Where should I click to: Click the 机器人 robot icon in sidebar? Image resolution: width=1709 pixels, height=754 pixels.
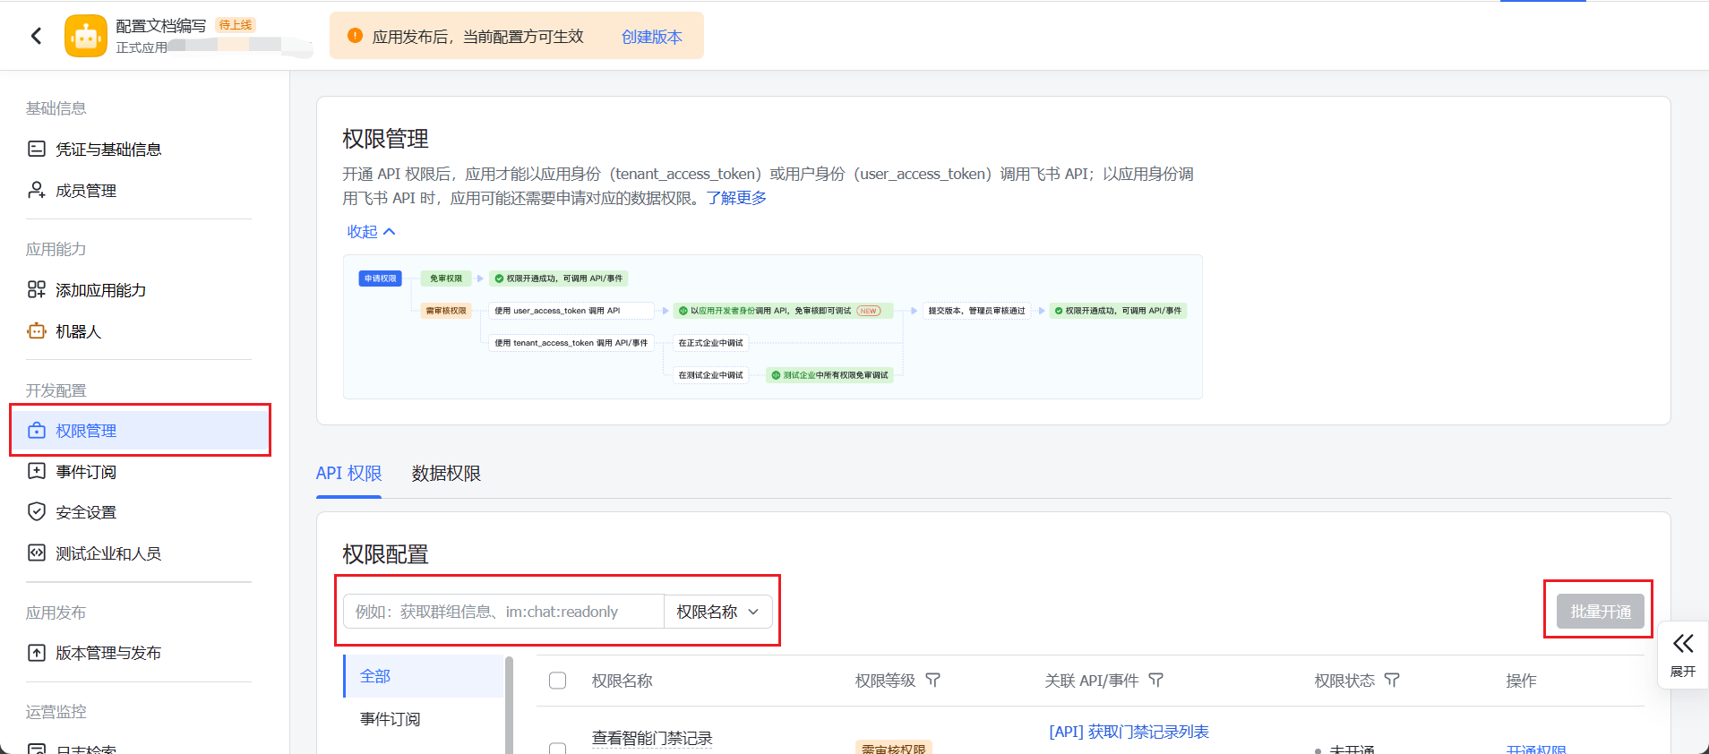[37, 330]
